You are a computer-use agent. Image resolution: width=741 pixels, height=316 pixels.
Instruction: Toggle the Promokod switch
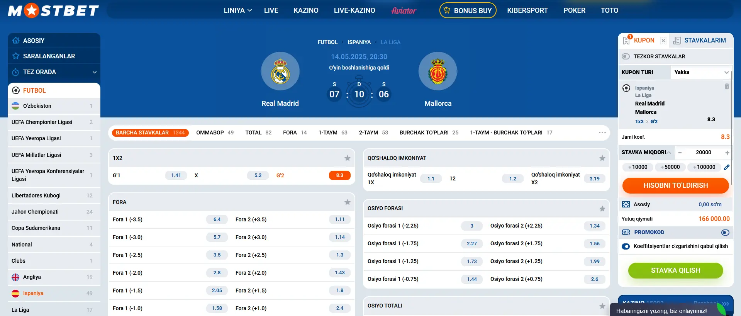click(725, 233)
